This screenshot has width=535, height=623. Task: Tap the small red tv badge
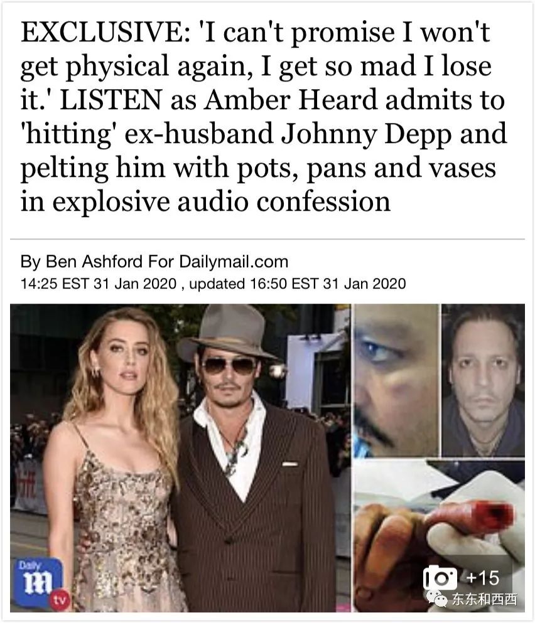click(59, 599)
